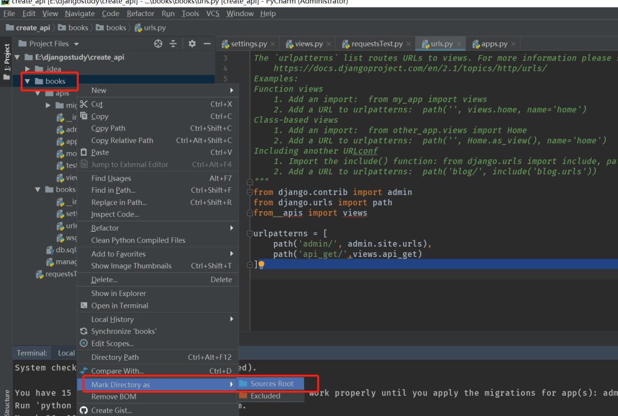618x416 pixels.
Task: Click the Open in Terminal icon
Action: pos(84,305)
